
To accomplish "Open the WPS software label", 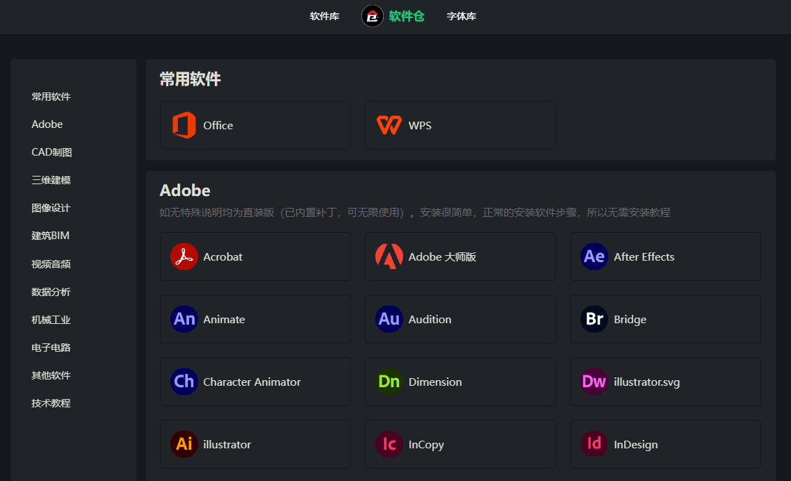I will coord(420,125).
